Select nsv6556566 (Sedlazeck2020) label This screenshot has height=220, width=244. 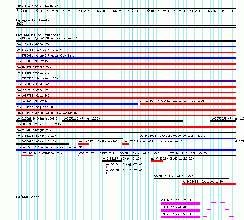coord(38,78)
